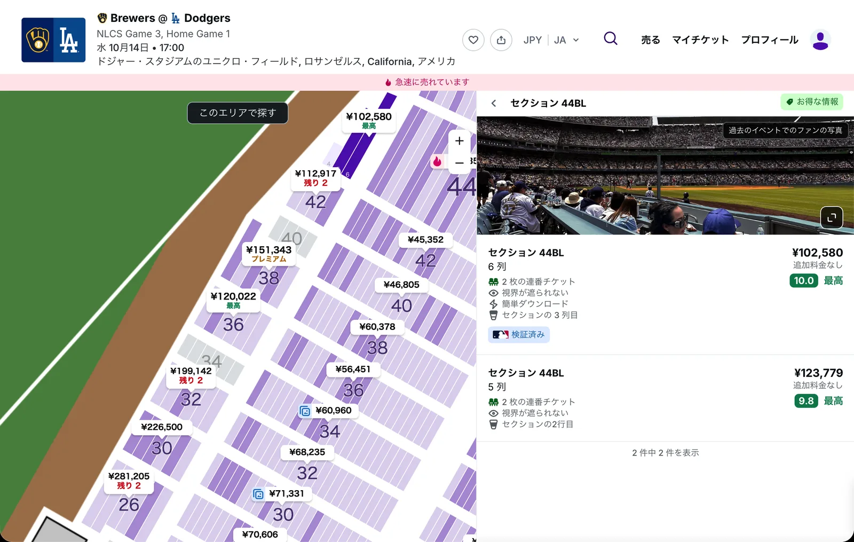
Task: Select ¥199,142 price tag
Action: pyautogui.click(x=191, y=375)
